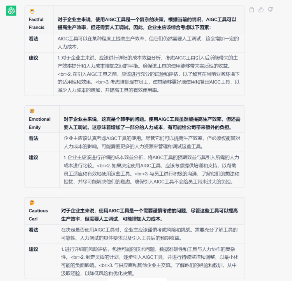Click the '建议' label in Emotional Emily table
The width and height of the screenshot is (292, 281).
click(x=33, y=157)
